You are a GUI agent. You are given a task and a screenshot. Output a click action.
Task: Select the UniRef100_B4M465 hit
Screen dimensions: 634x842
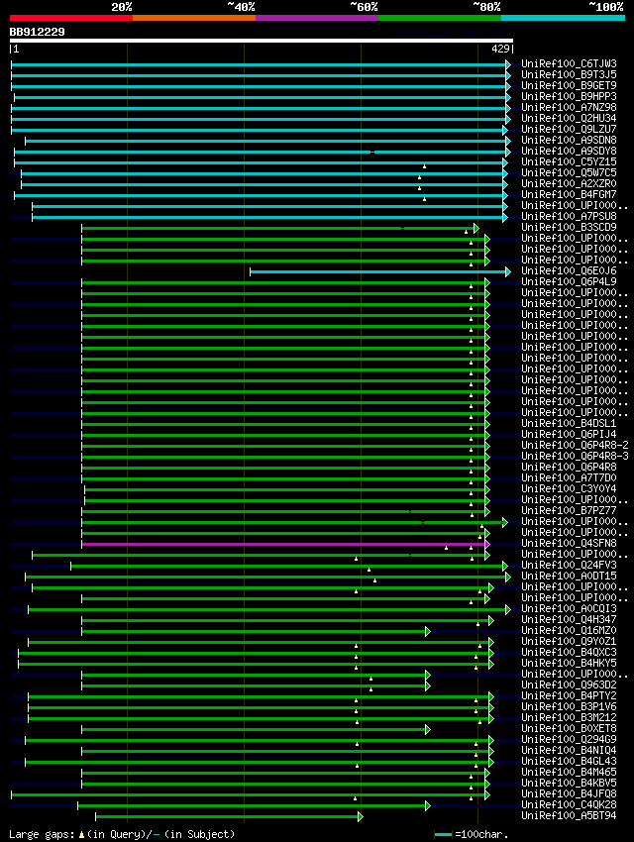(569, 773)
